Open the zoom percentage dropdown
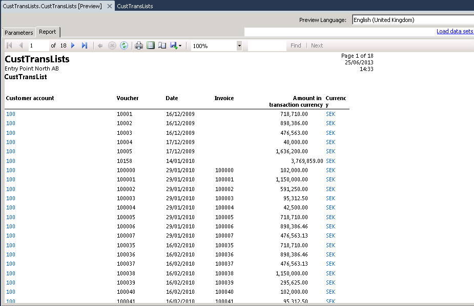This screenshot has width=474, height=306. click(x=239, y=45)
